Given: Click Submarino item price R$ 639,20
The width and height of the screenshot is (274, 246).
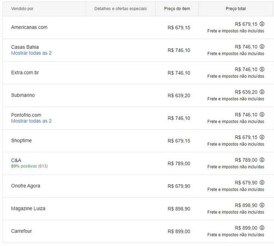Looking at the screenshot, I should 179,96.
